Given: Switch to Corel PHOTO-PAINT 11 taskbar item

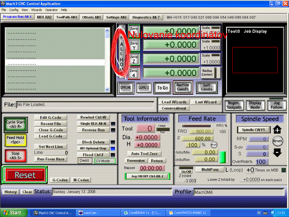Looking at the screenshot, I should (x=188, y=213).
